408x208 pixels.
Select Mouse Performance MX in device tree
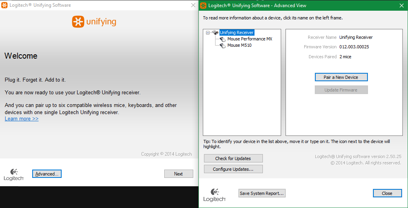tap(250, 39)
